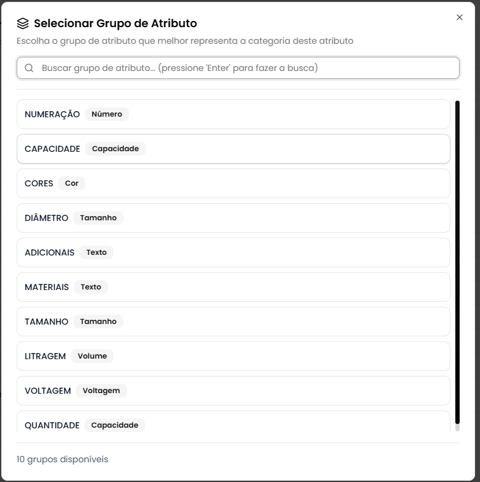The height and width of the screenshot is (482, 480).
Task: Click the magnifier icon in the search box
Action: click(x=29, y=68)
